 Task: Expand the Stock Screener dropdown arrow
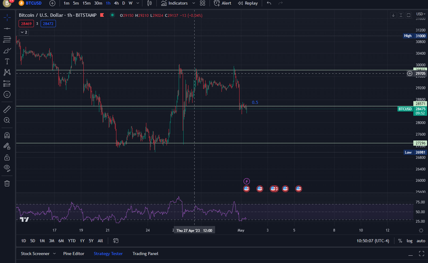54,254
